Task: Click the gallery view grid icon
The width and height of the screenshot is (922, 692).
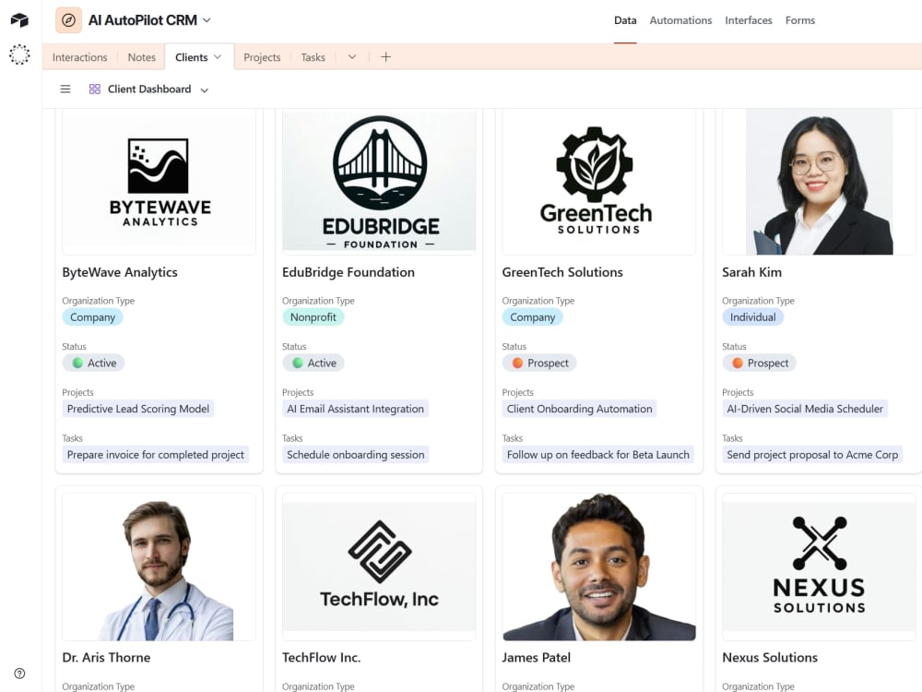Action: click(x=95, y=89)
